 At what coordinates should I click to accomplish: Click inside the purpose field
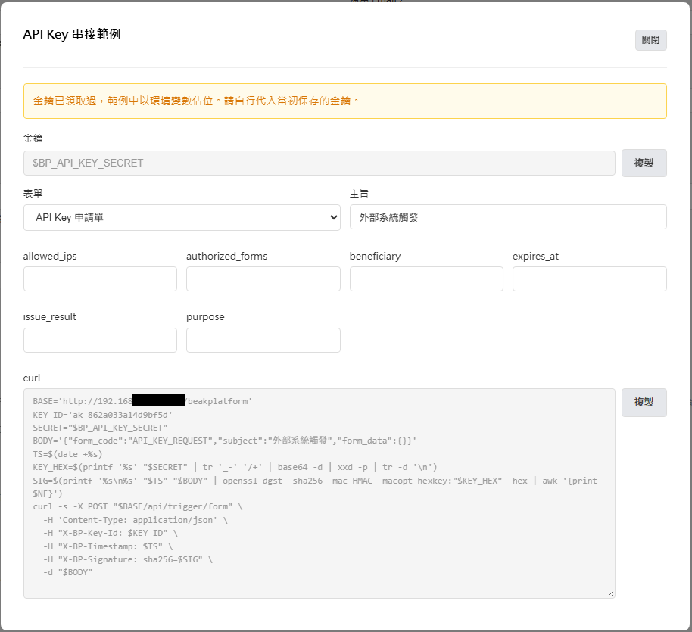click(x=263, y=341)
